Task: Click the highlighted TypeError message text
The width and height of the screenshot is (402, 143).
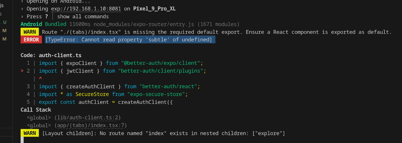Action: (x=130, y=40)
